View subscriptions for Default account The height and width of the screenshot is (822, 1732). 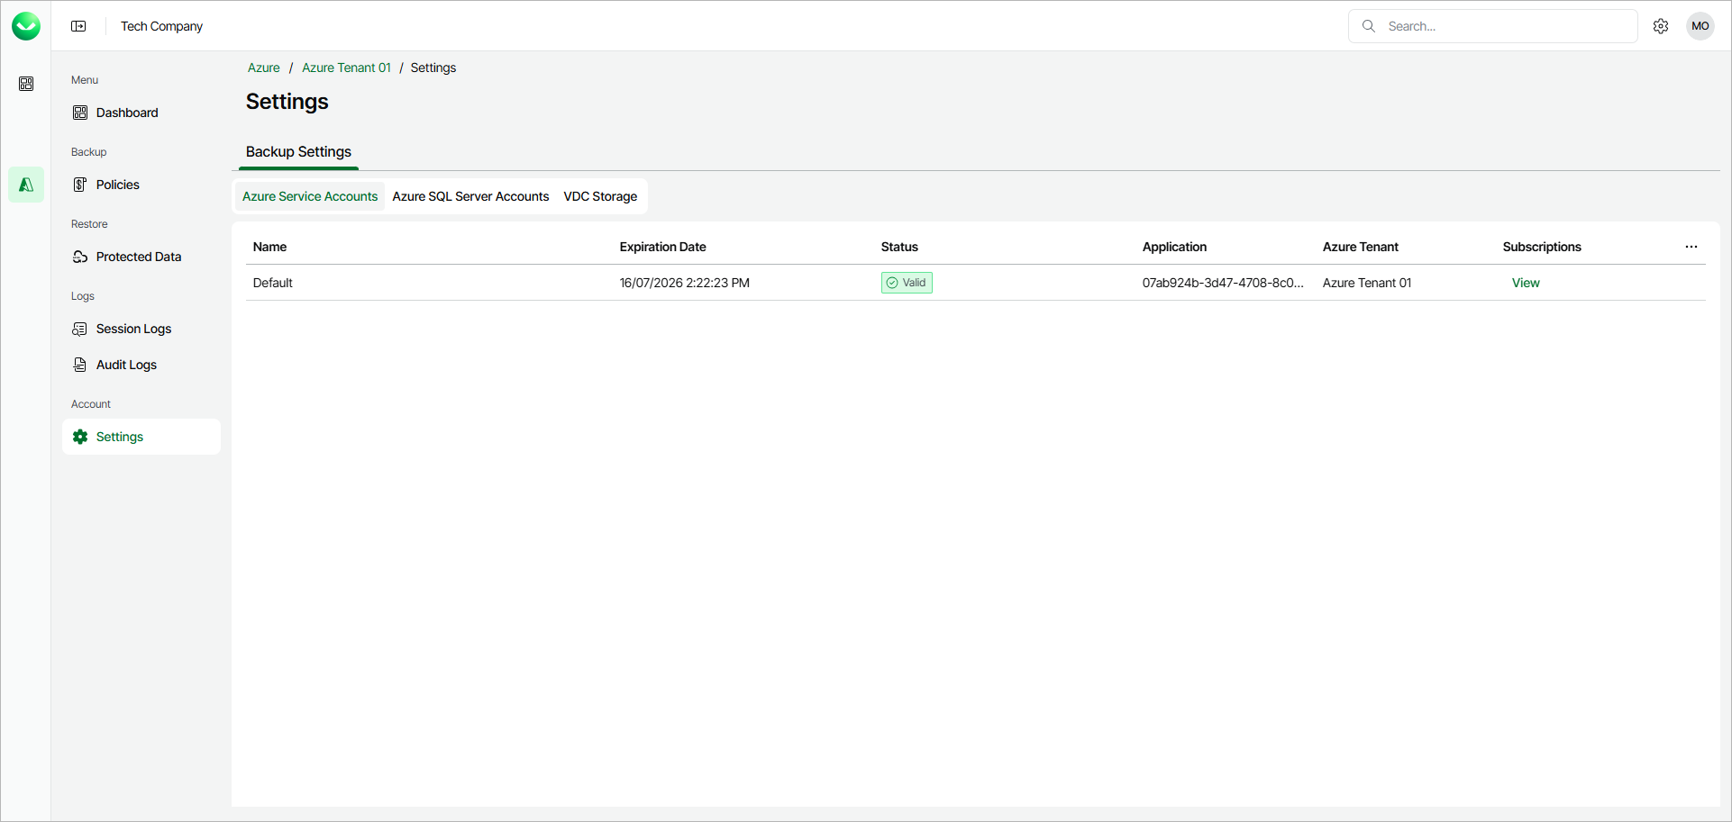tap(1526, 283)
